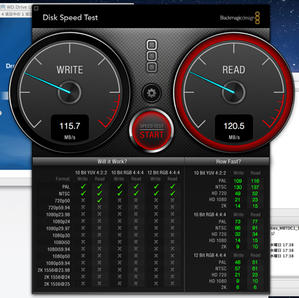Viewport: 299px width, 298px height.
Task: Click the 2K 1556@25 format row label
Action: coord(57,284)
